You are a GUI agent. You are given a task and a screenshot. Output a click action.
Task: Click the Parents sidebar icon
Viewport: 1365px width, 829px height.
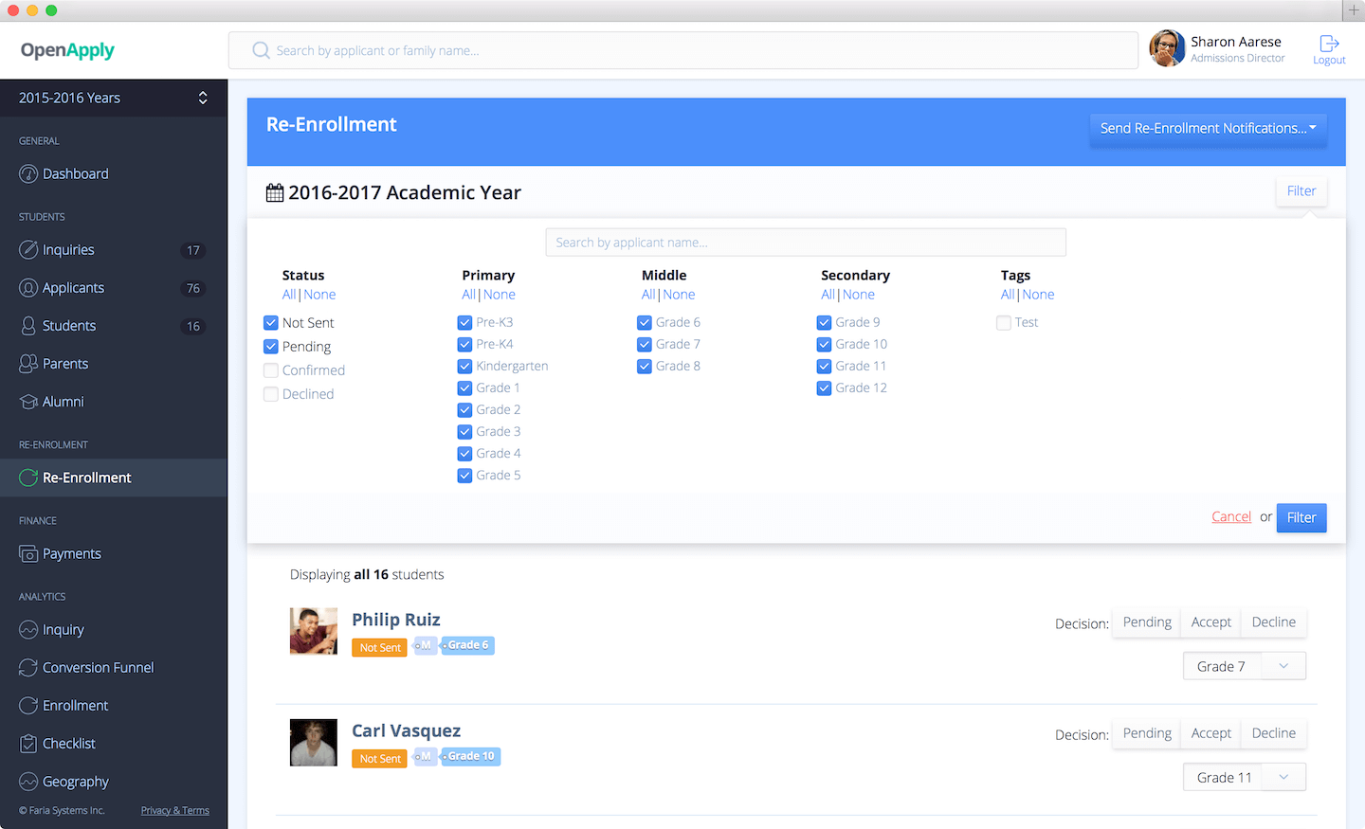coord(28,364)
